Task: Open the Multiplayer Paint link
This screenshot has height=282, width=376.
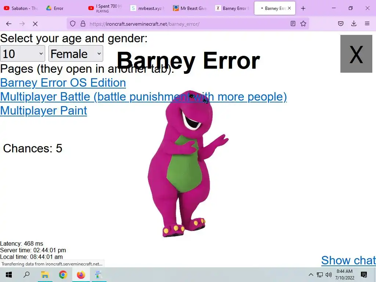Action: click(x=43, y=111)
